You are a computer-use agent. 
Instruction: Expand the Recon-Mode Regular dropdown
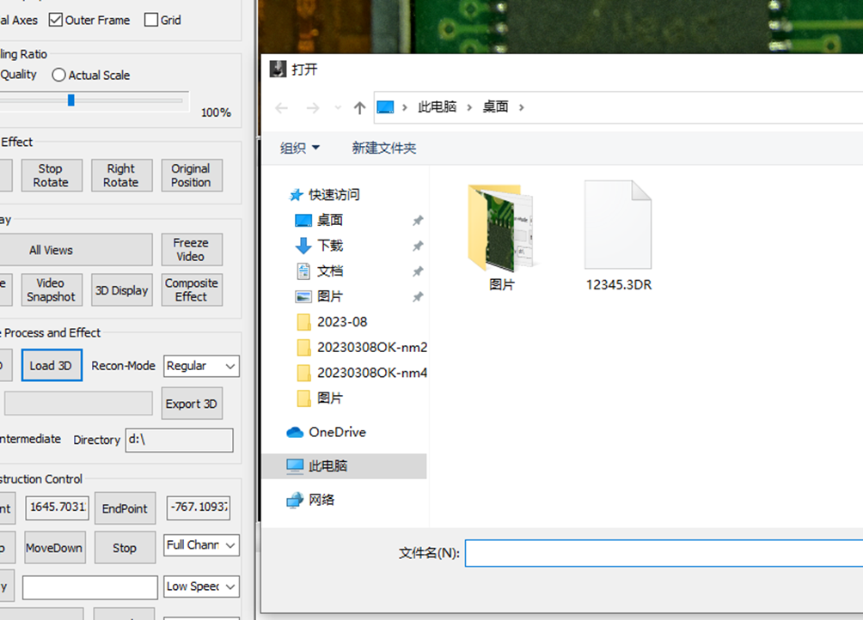[x=201, y=366]
